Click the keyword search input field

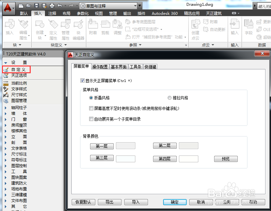(x=264, y=6)
